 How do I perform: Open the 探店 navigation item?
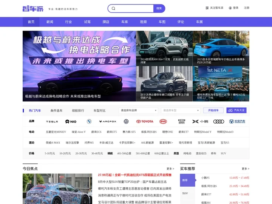pos(106,22)
